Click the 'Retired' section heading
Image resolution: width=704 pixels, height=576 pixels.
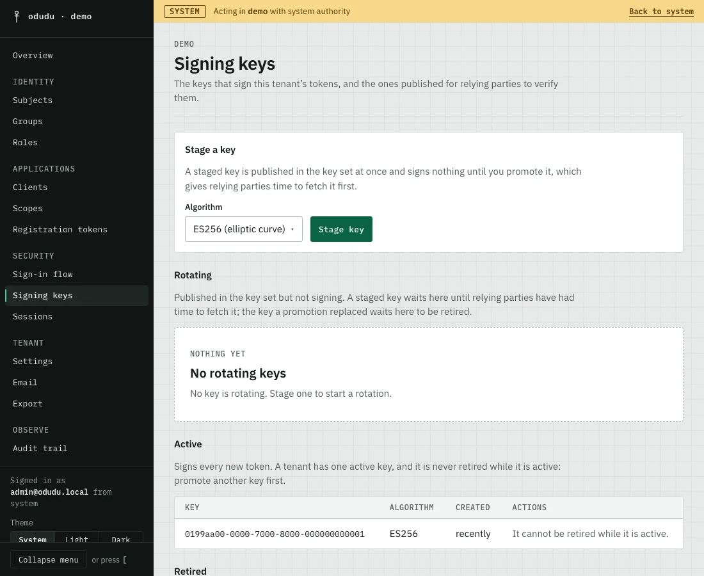[190, 571]
